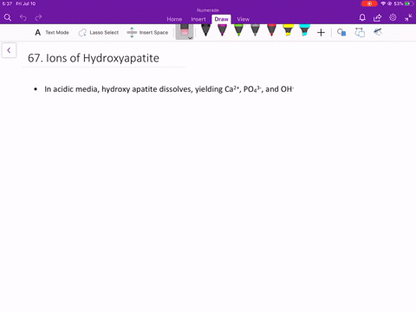Open notifications bell
416x312 pixels.
click(x=362, y=17)
